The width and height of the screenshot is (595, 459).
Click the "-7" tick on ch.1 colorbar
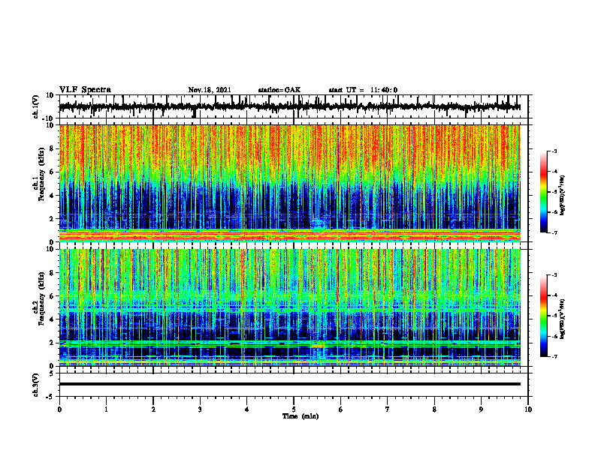554,232
